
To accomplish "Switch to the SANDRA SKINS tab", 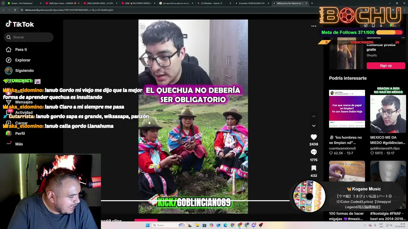I will (100, 3).
